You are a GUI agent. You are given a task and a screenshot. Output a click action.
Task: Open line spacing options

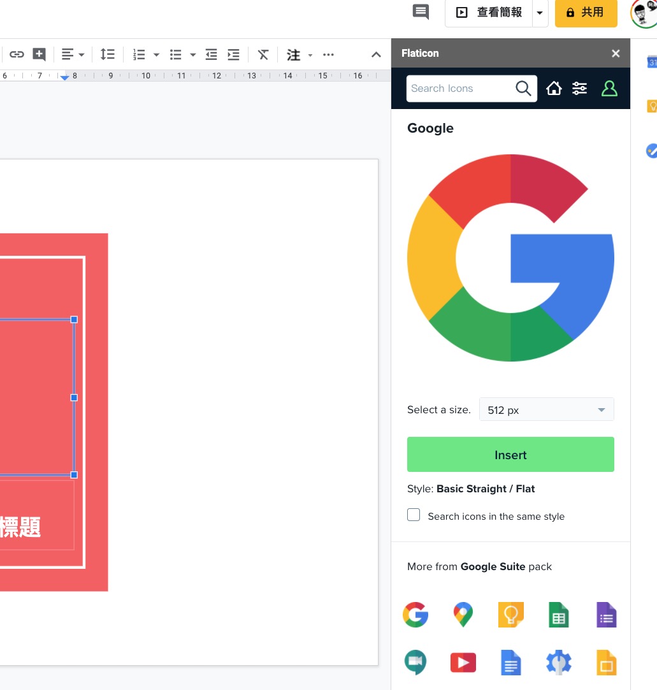108,55
